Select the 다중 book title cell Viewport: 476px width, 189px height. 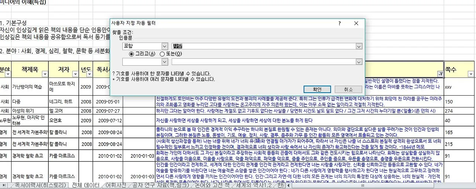(x=30, y=102)
